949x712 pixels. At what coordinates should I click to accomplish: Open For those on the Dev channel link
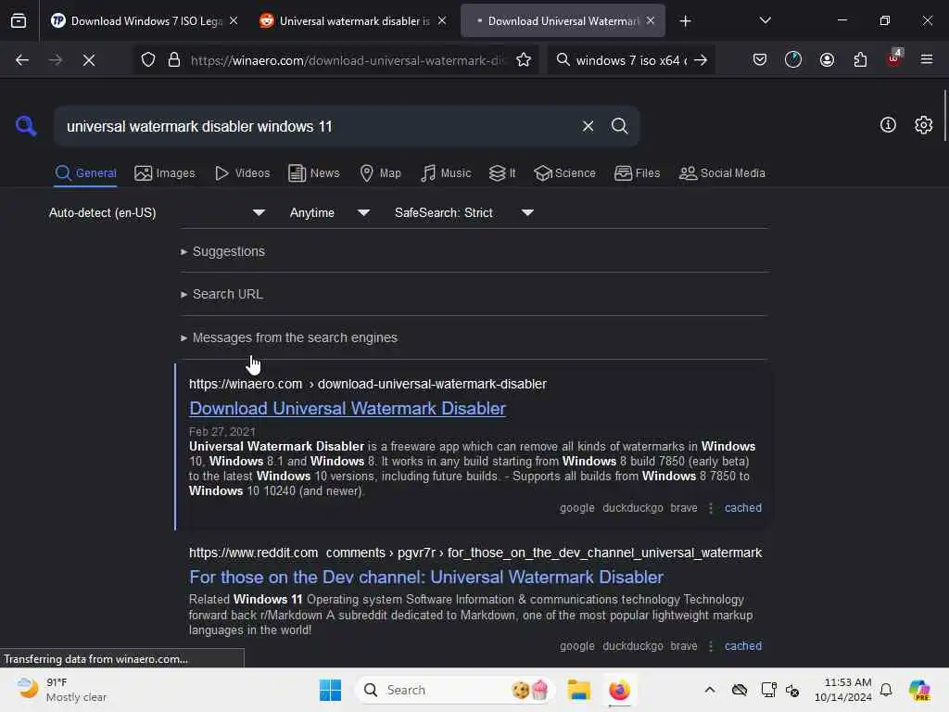tap(426, 577)
